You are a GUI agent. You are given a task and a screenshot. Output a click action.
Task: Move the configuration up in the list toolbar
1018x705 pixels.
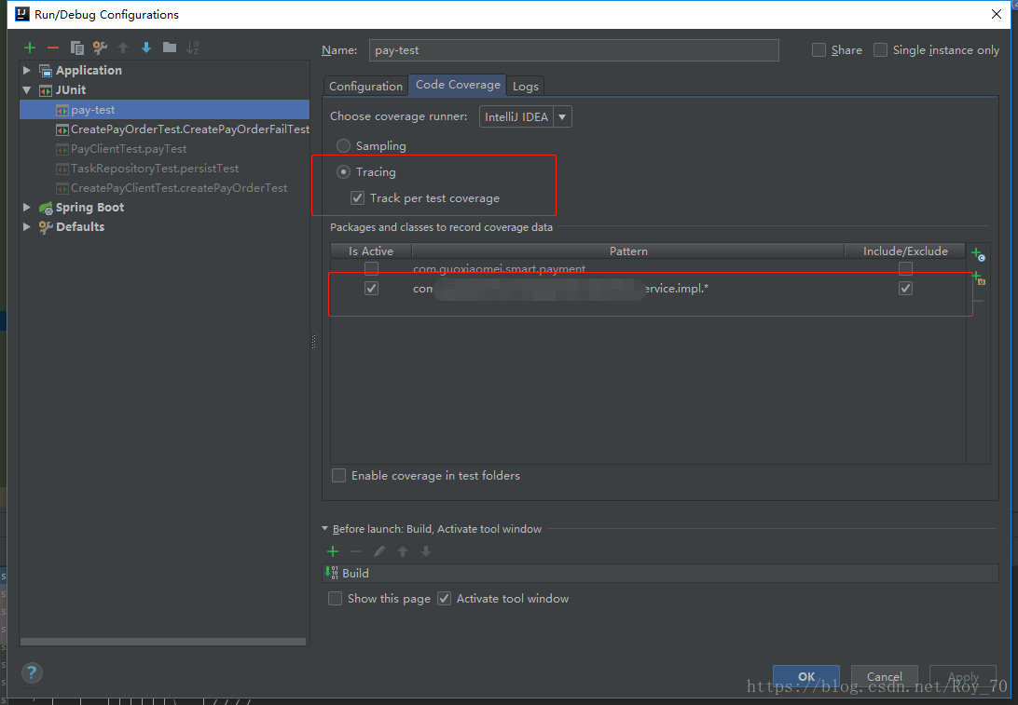[123, 47]
